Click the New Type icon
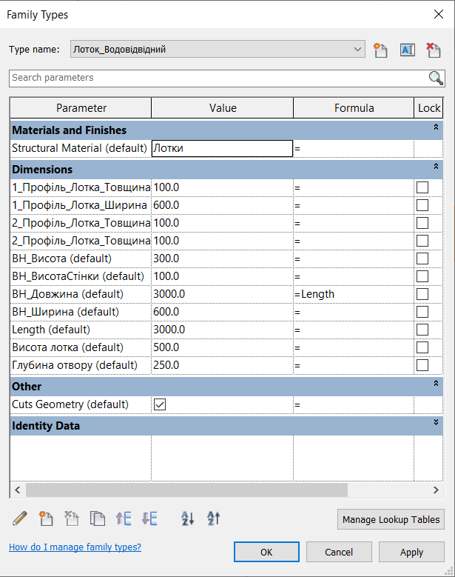 pyautogui.click(x=381, y=50)
